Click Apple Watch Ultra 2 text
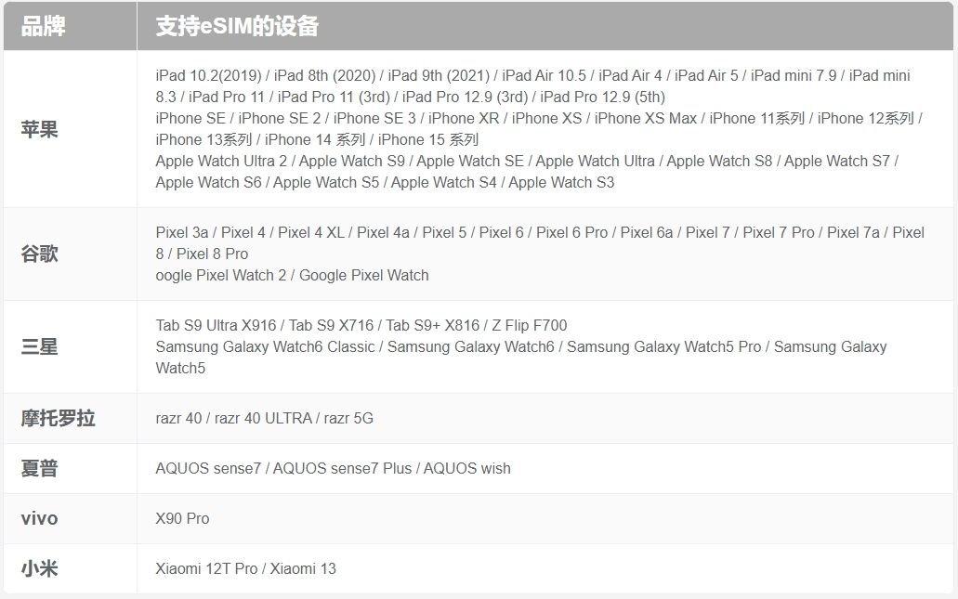 [x=221, y=161]
